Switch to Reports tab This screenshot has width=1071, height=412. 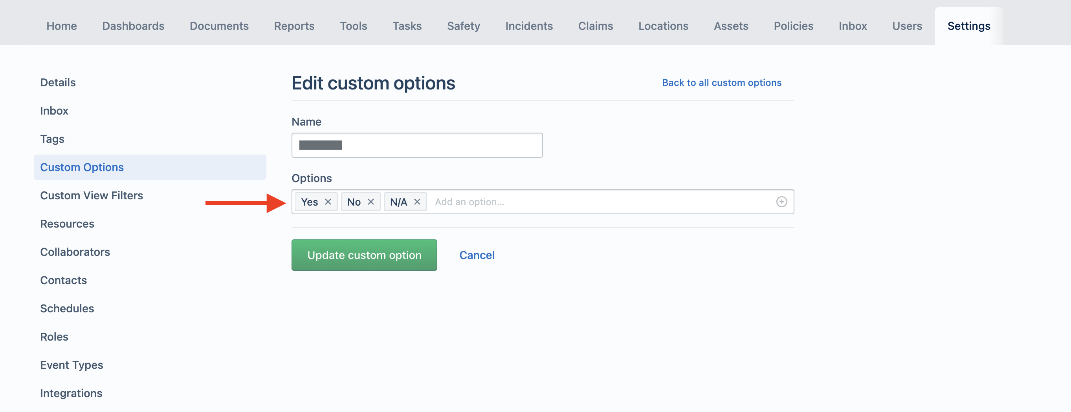(294, 26)
